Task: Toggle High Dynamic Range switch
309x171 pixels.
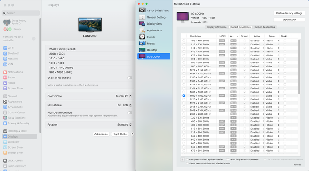Action: click(129, 112)
